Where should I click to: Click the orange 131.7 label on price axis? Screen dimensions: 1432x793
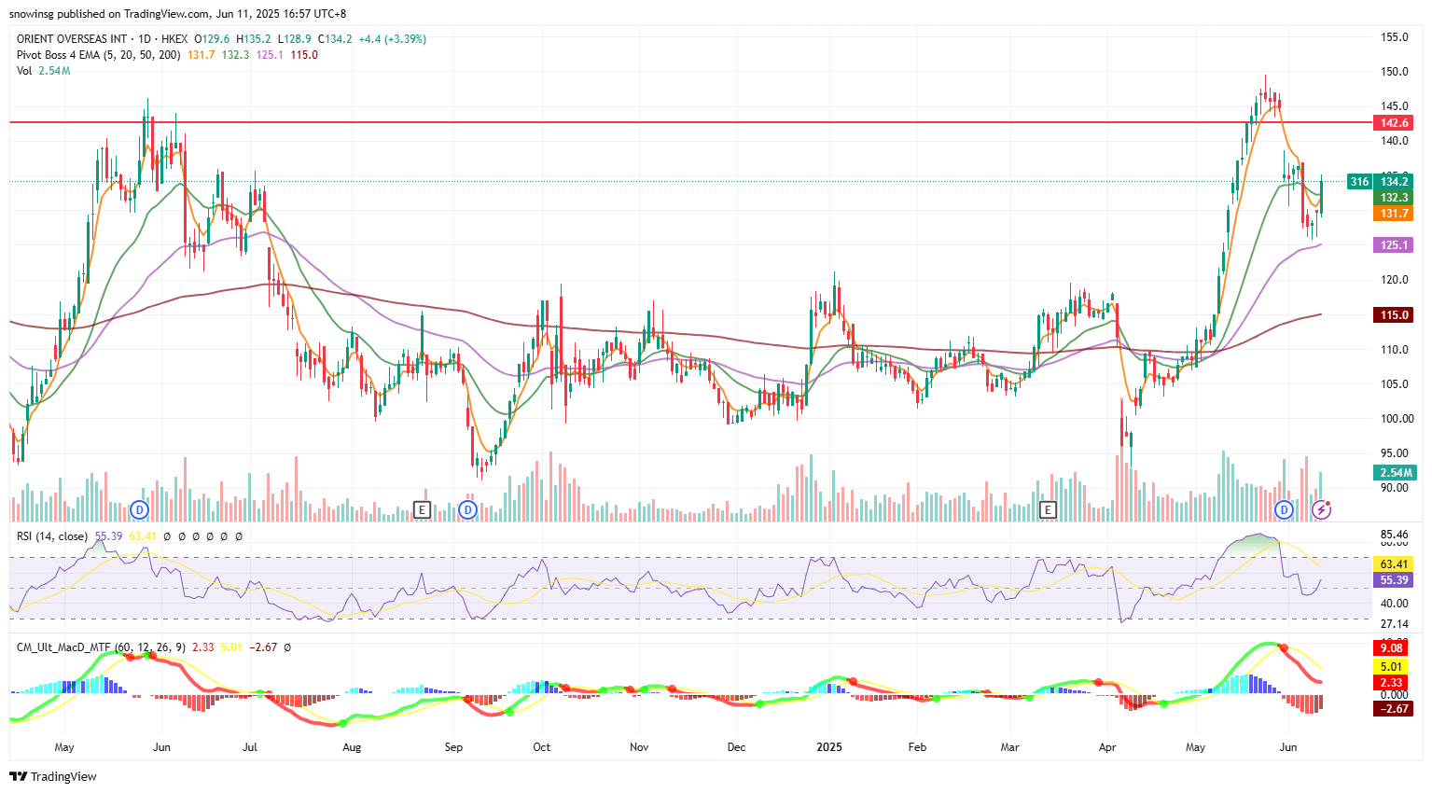tap(1394, 214)
